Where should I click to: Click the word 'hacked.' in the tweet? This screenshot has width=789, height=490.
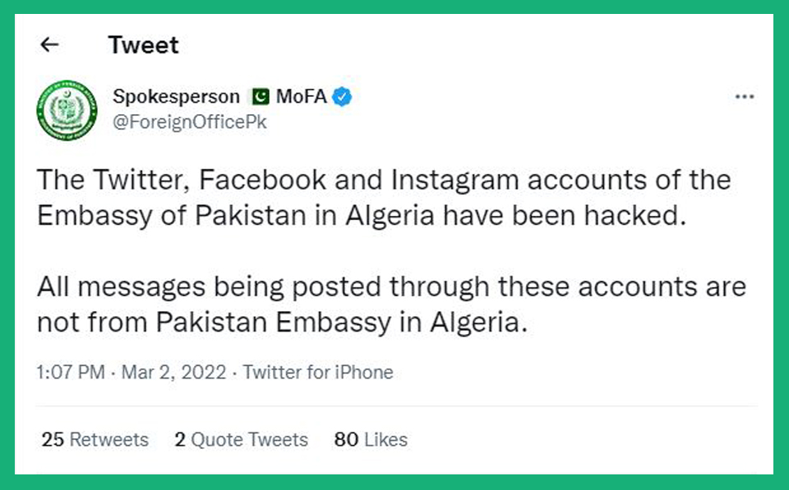pos(635,216)
